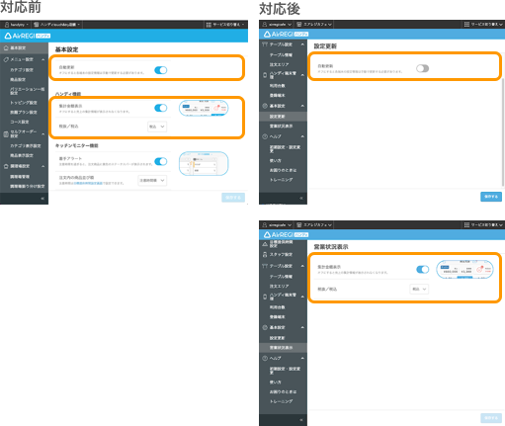Enable the 自動更新 toggle on 設定更新 page
Screen dimensions: 505x426
tap(422, 68)
